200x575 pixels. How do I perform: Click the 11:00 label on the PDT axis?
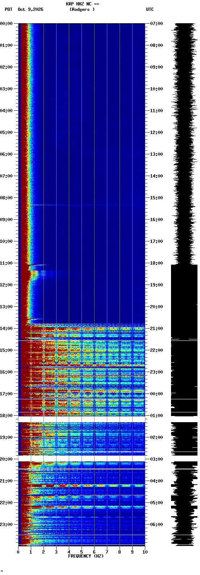pyautogui.click(x=6, y=263)
